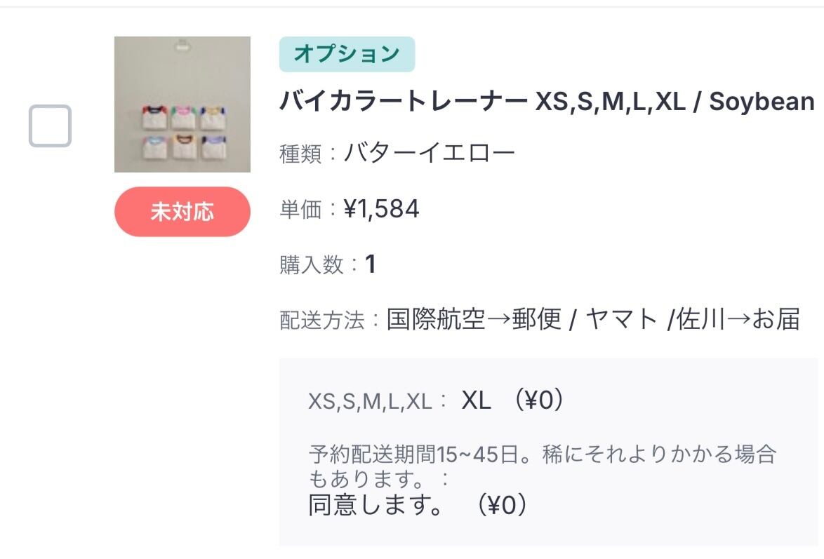Click the 配送方法 label
Image resolution: width=824 pixels, height=559 pixels.
coord(322,321)
